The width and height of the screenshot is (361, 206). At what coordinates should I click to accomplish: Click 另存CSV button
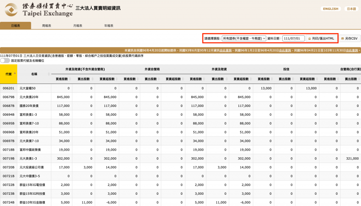(349, 38)
